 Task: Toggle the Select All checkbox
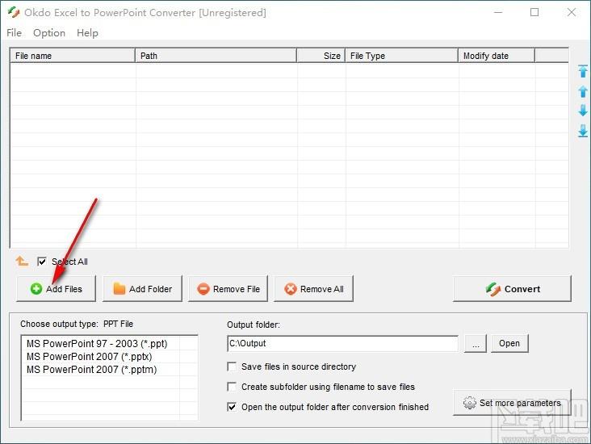42,262
